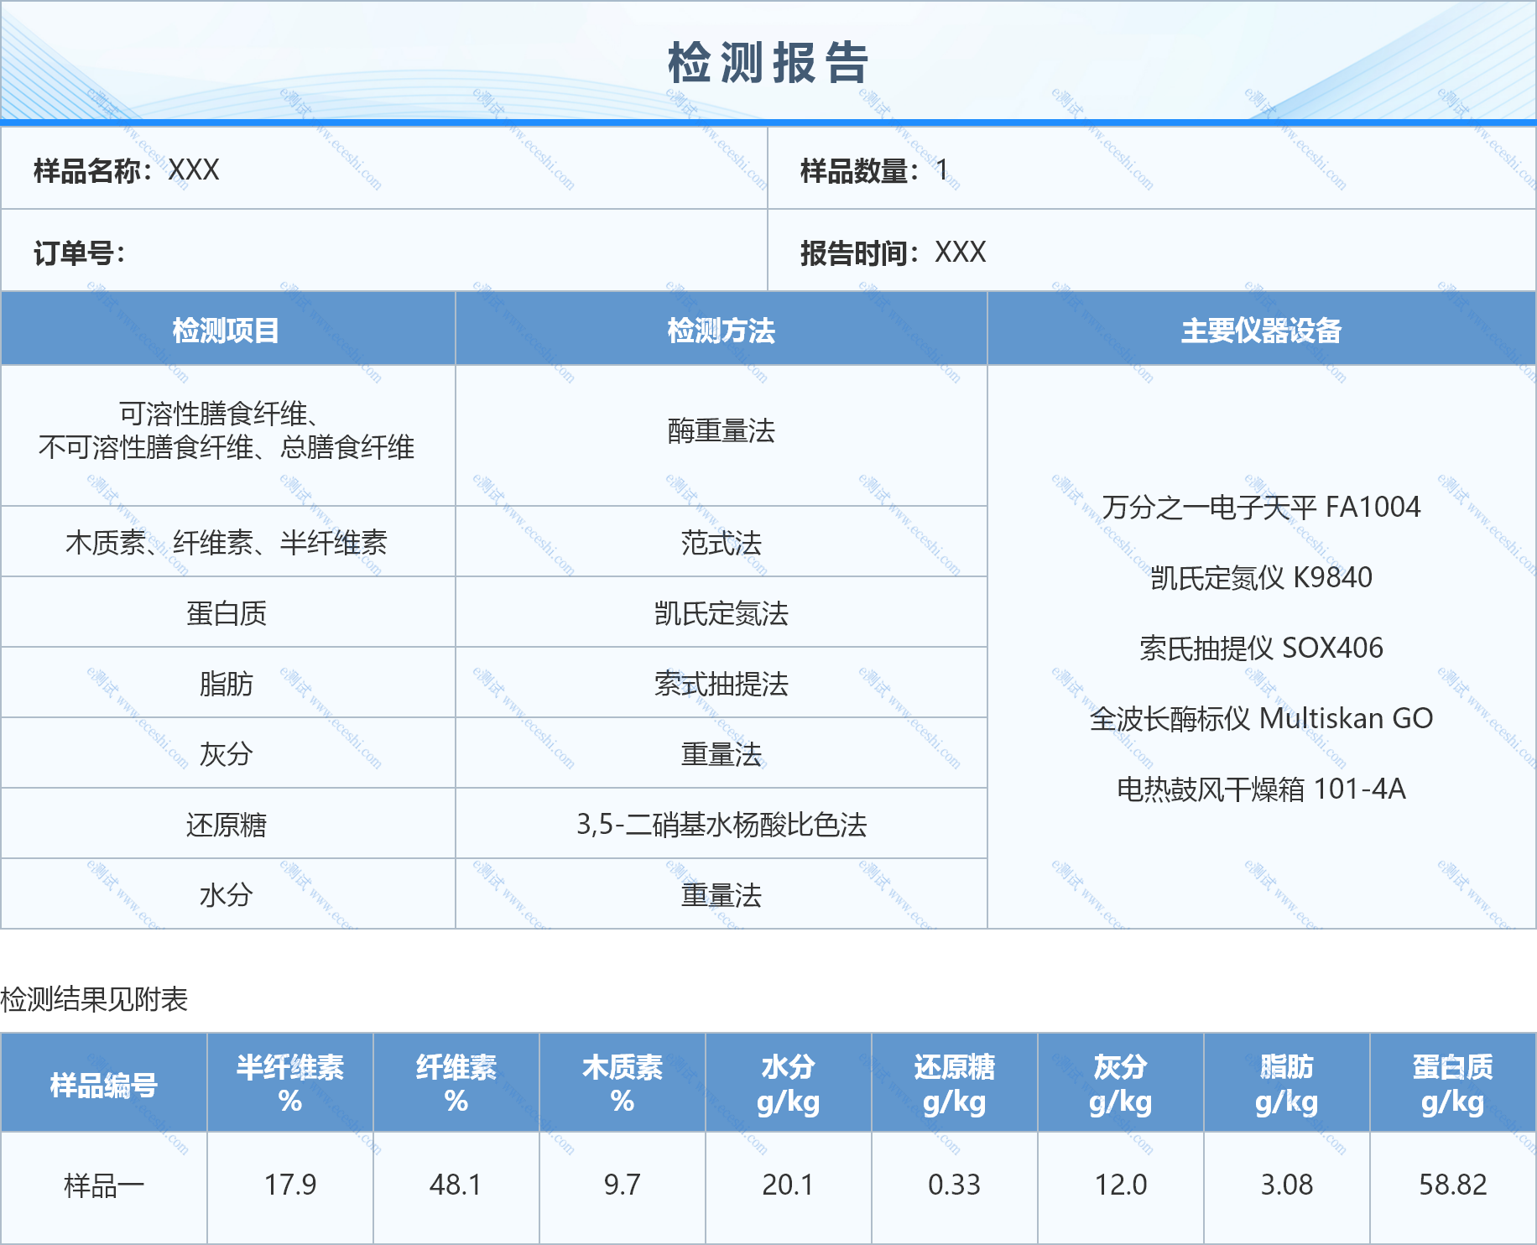Image resolution: width=1537 pixels, height=1245 pixels.
Task: Select the 检测方法 column header
Action: [x=721, y=330]
